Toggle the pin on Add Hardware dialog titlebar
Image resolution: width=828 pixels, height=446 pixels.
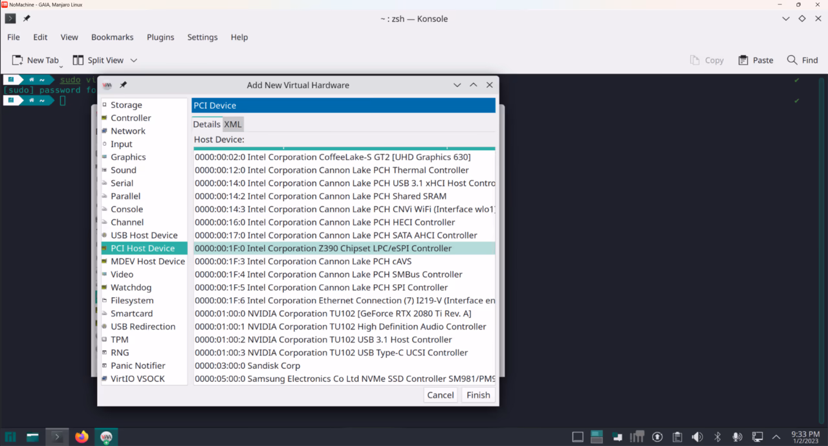click(123, 84)
